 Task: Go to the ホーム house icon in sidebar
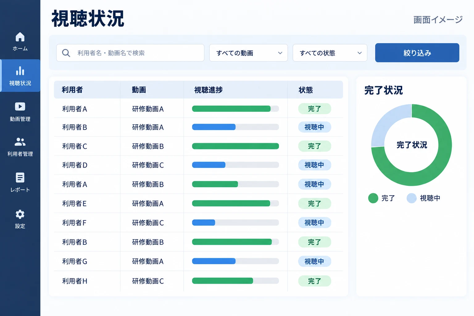click(x=20, y=37)
